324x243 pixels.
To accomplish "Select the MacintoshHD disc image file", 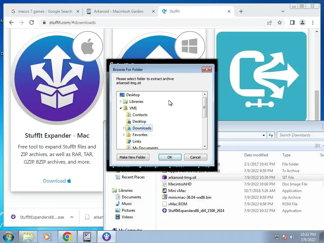I will click(x=180, y=184).
